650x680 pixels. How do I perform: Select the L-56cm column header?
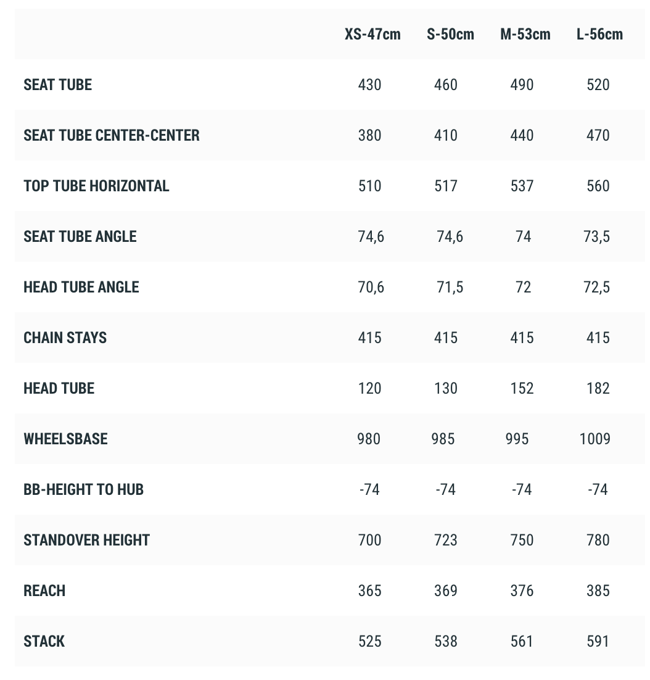(x=599, y=35)
